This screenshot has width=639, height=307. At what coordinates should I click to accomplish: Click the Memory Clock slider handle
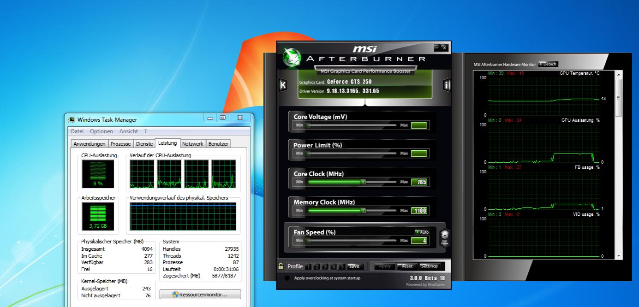click(363, 210)
